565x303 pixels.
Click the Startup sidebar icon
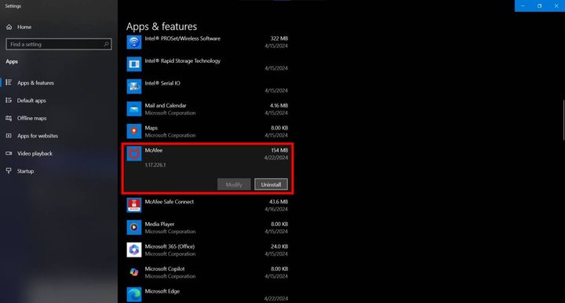coord(9,171)
